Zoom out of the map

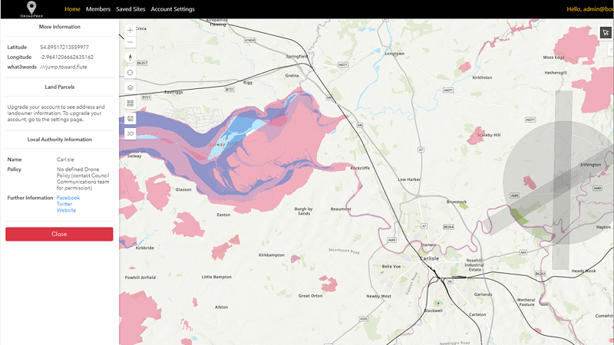pos(130,42)
